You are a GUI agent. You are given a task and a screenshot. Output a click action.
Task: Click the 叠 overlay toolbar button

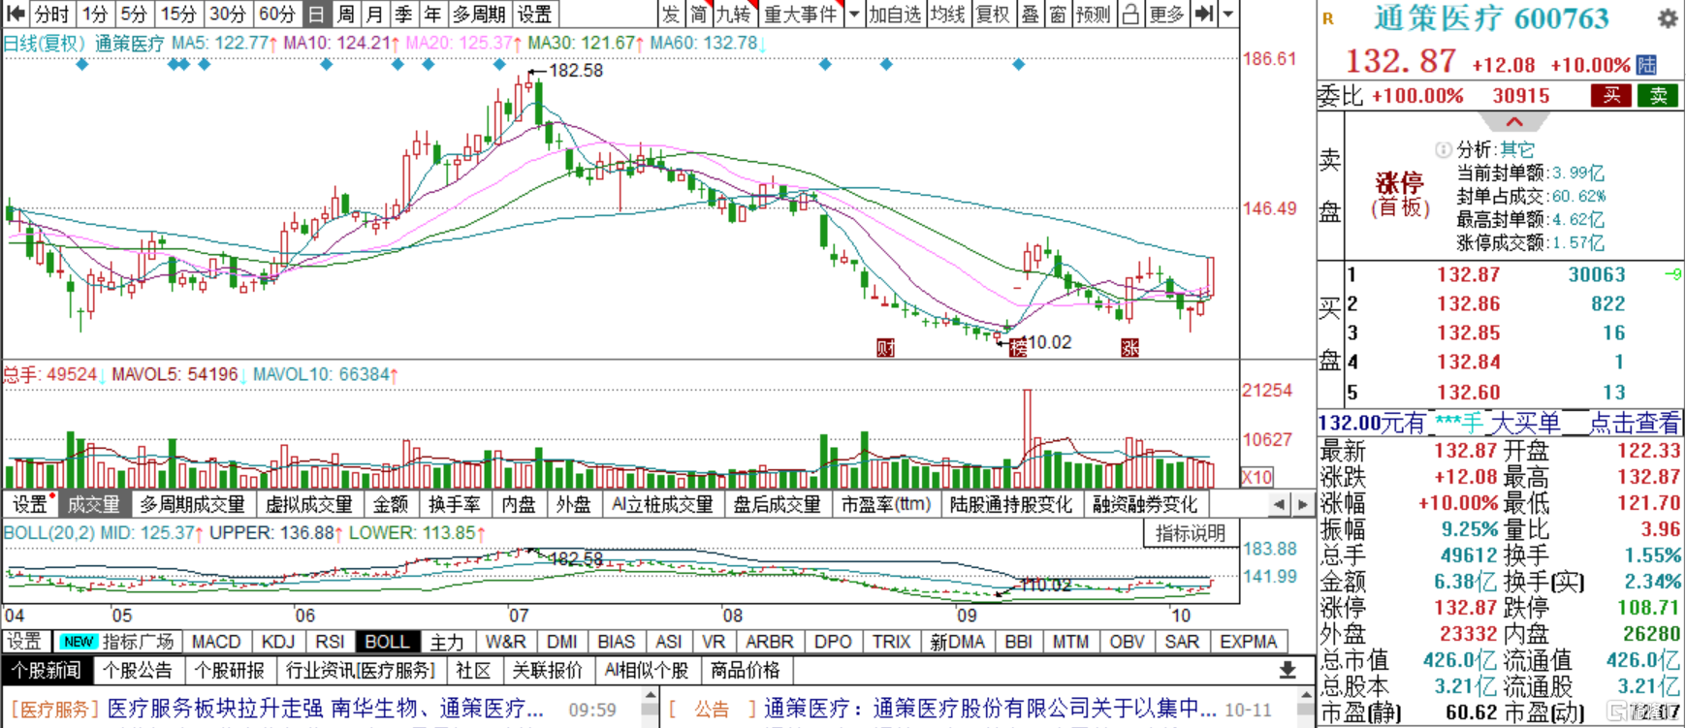(1031, 14)
